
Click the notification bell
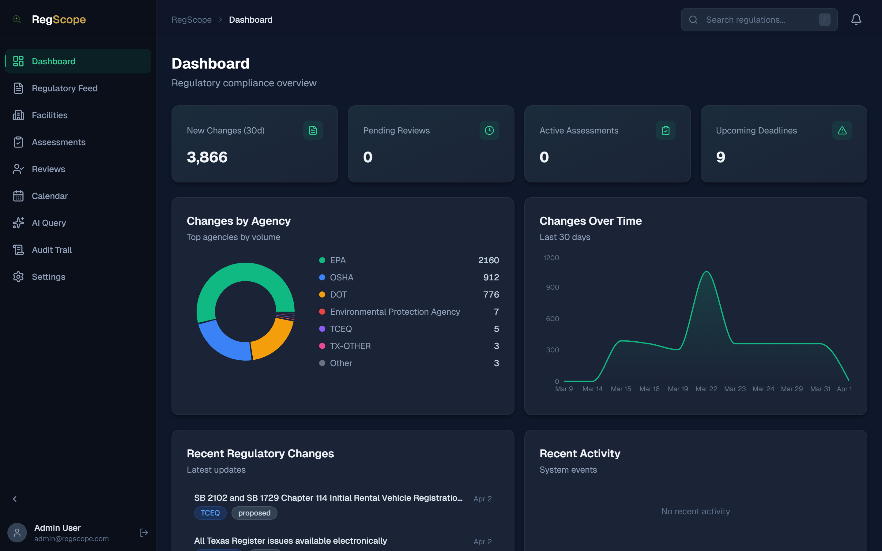(x=856, y=19)
